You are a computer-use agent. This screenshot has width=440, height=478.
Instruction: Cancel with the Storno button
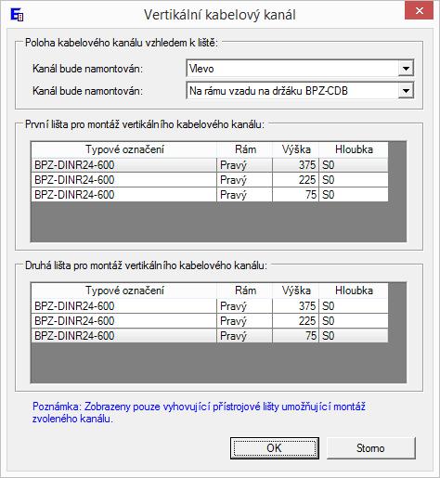[371, 448]
